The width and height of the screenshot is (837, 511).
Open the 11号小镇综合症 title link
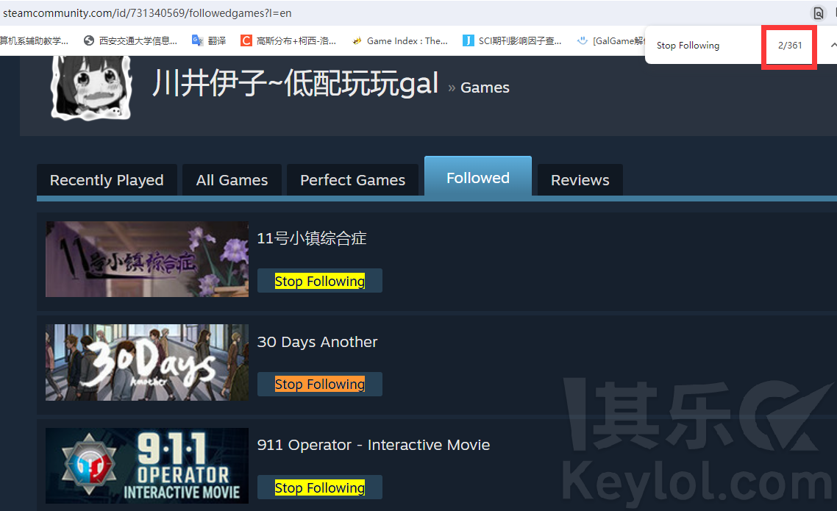312,238
